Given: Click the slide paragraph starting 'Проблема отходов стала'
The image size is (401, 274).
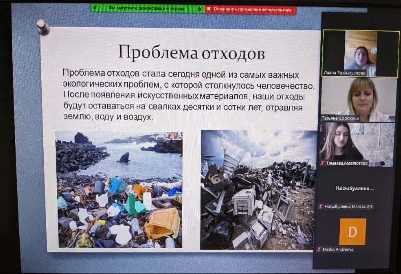Looking at the screenshot, I should pos(189,95).
